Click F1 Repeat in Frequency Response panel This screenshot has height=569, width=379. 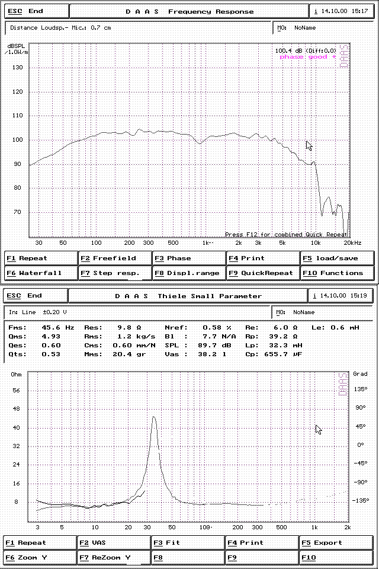41,258
